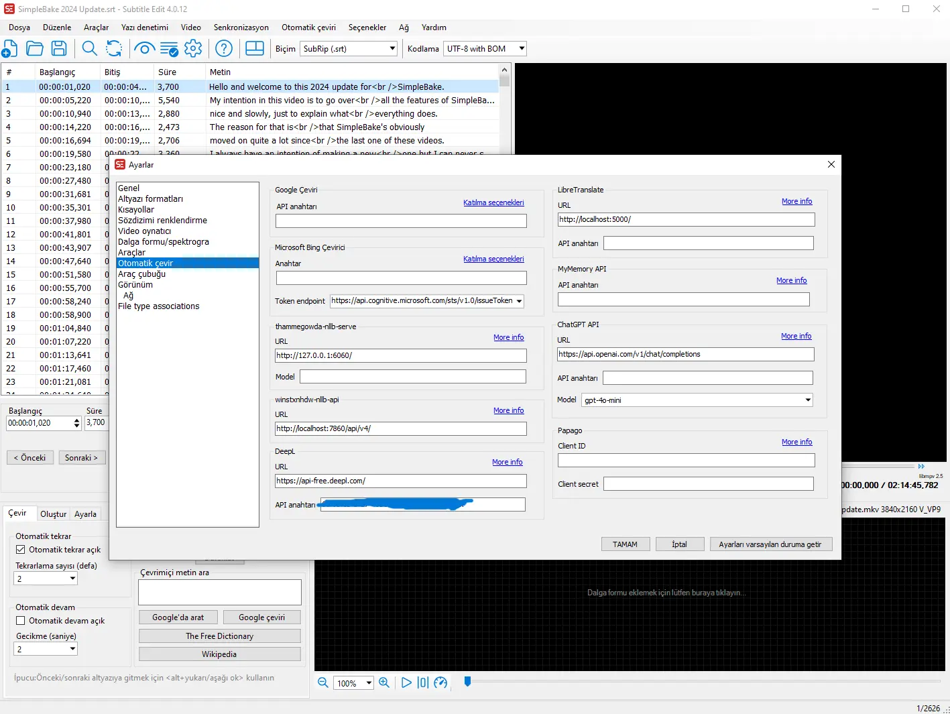Image resolution: width=950 pixels, height=714 pixels.
Task: Play the waveform with play icon
Action: click(406, 682)
